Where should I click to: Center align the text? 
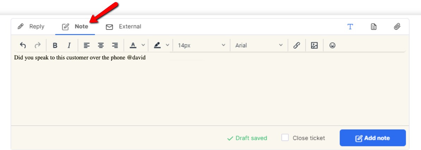pyautogui.click(x=101, y=45)
